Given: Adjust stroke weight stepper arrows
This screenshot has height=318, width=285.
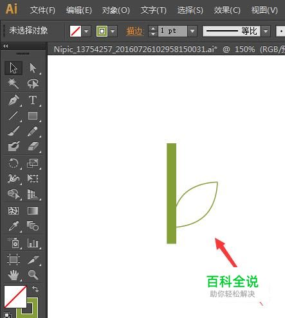Looking at the screenshot, I should pos(153,31).
